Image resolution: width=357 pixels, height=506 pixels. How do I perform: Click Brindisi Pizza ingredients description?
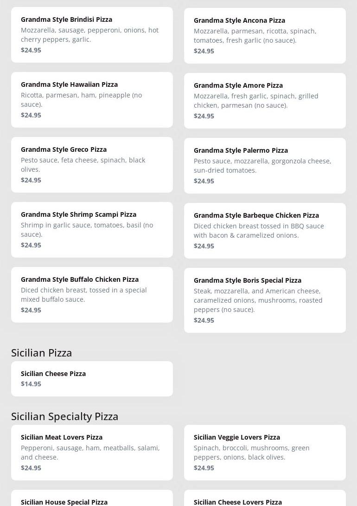pyautogui.click(x=89, y=35)
